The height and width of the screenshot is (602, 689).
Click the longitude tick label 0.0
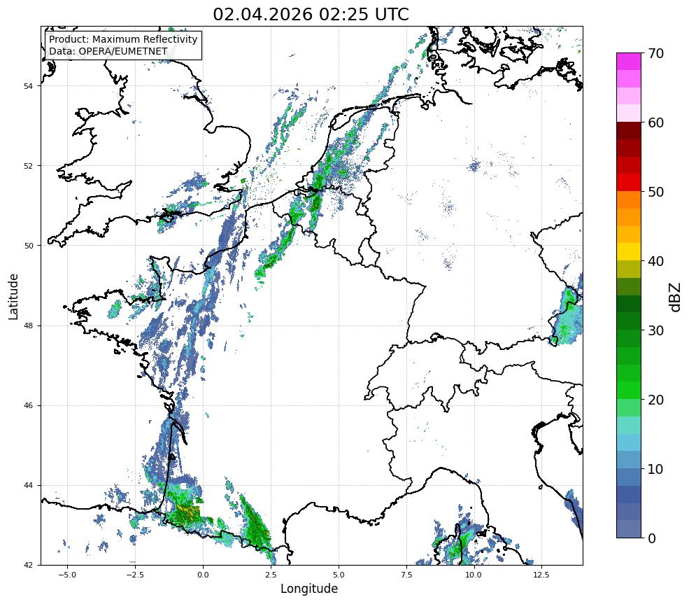click(203, 575)
